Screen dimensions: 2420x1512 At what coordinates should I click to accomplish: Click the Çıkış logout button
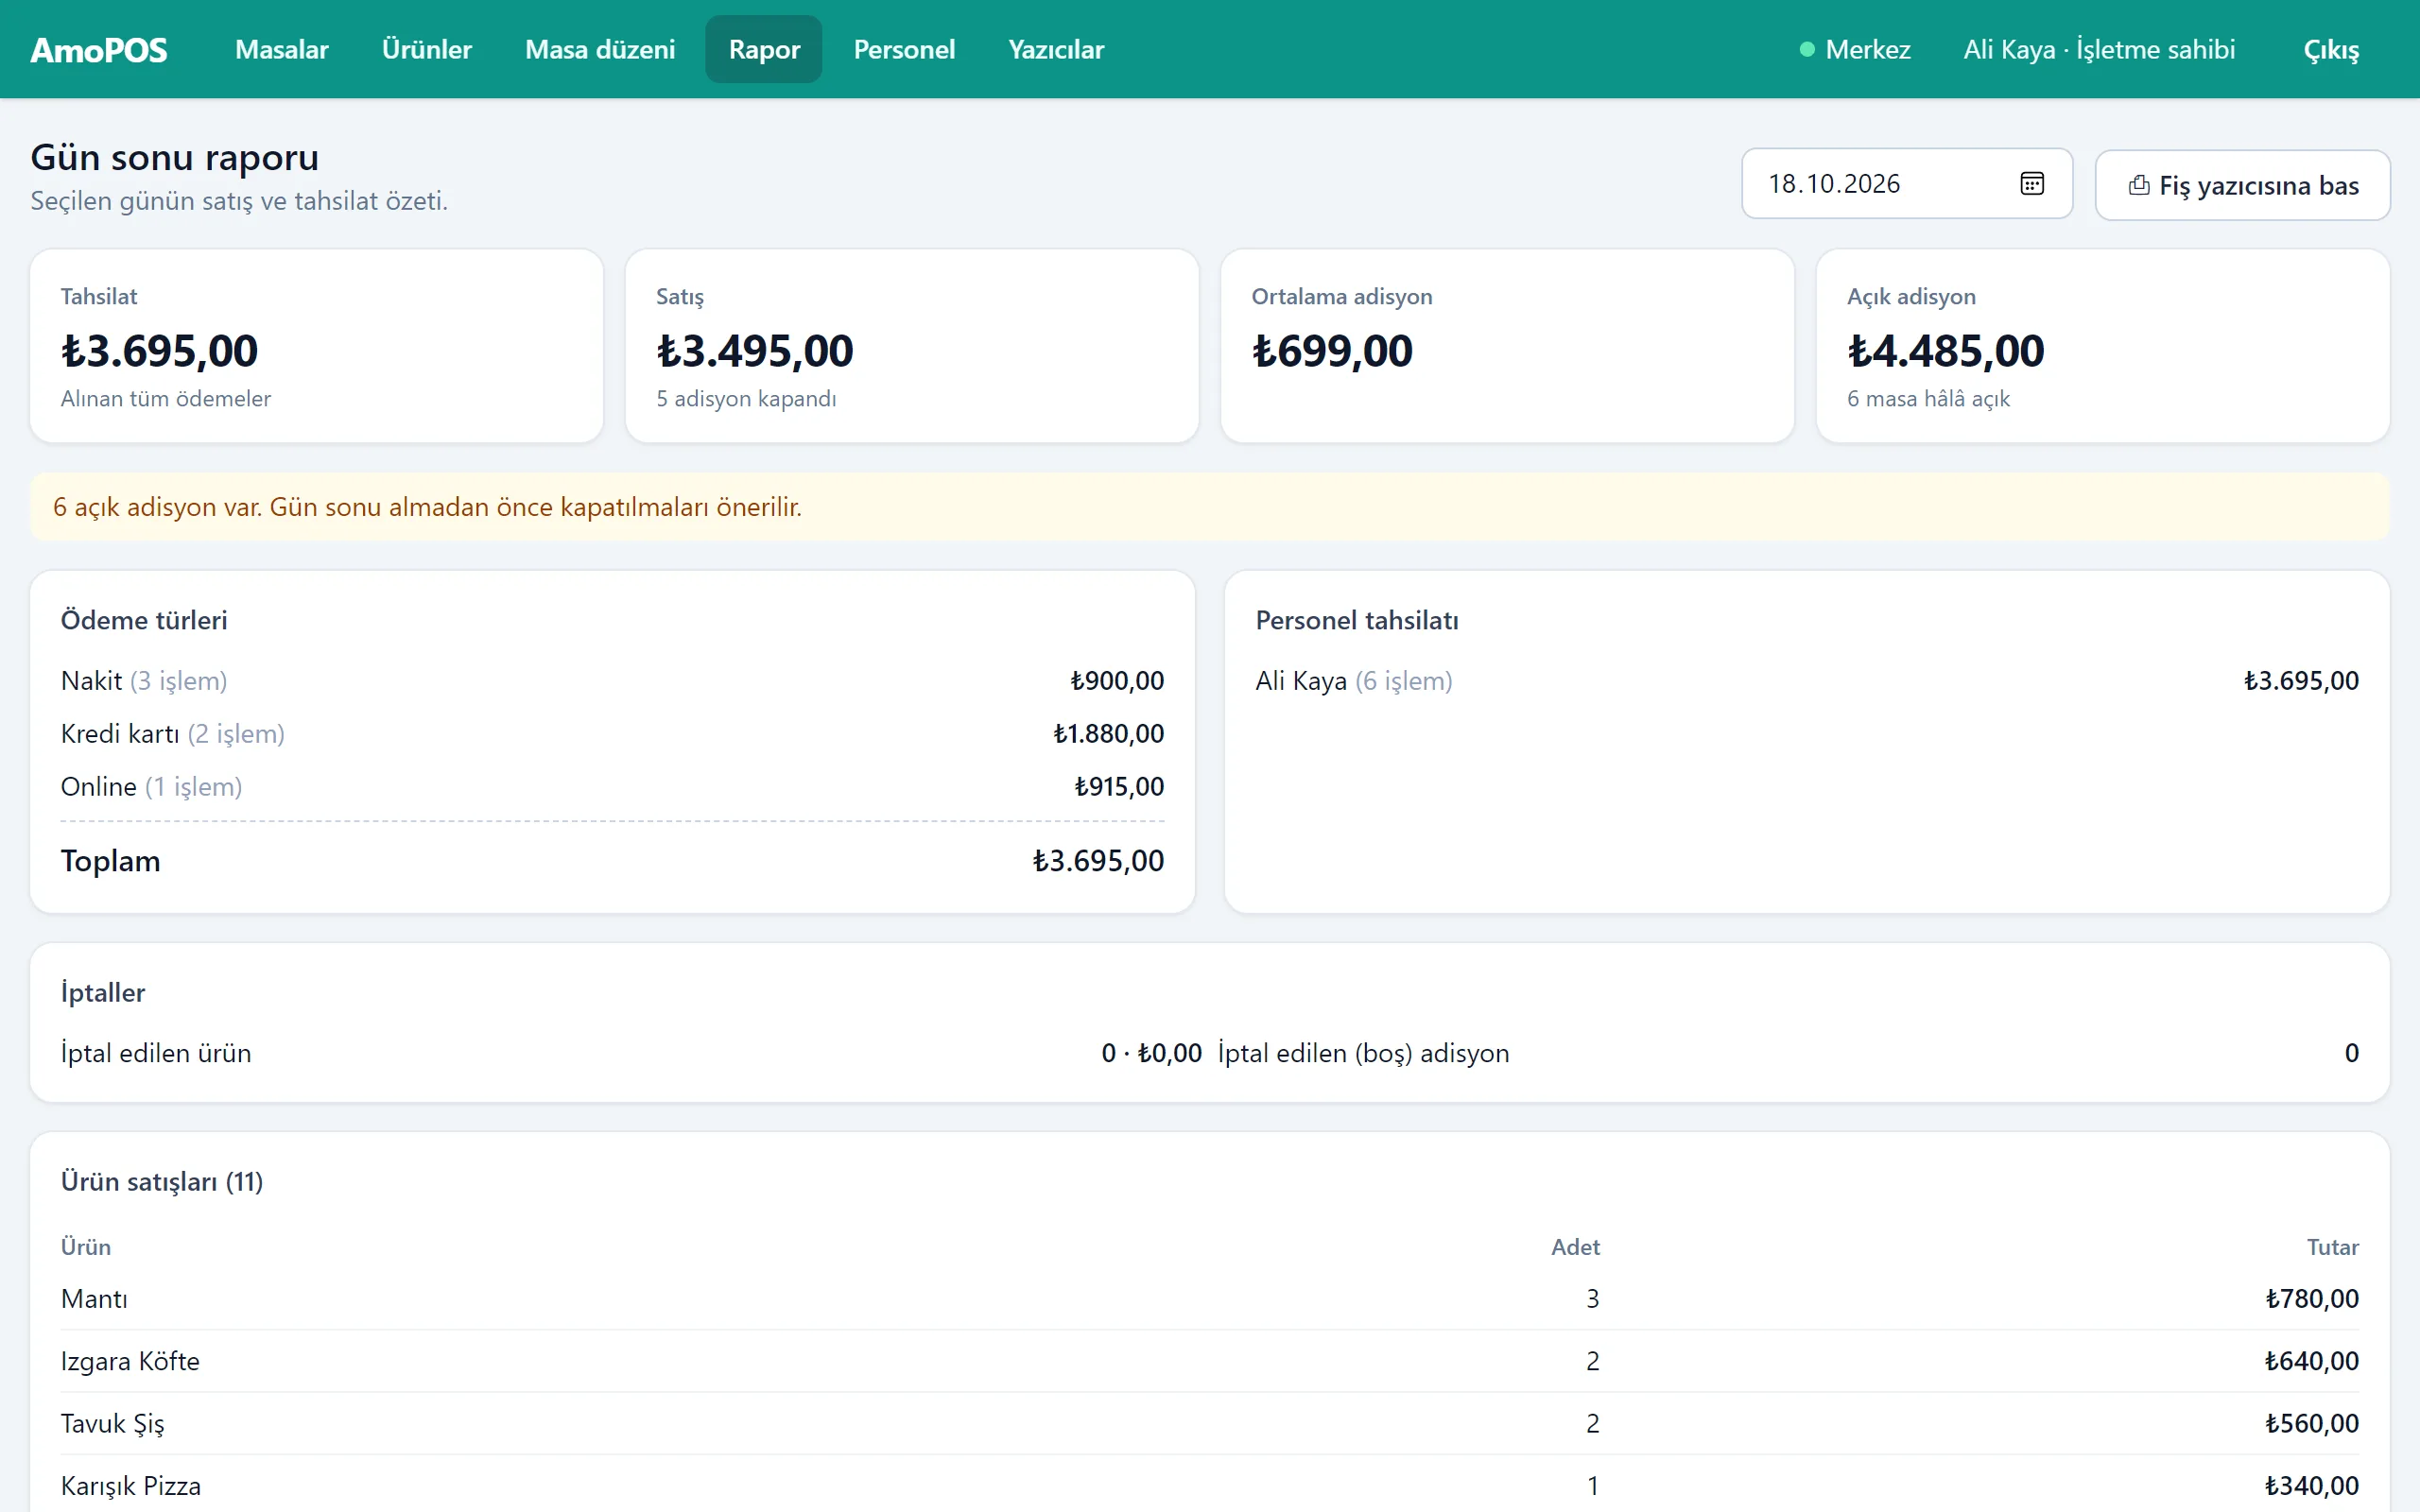tap(2330, 49)
